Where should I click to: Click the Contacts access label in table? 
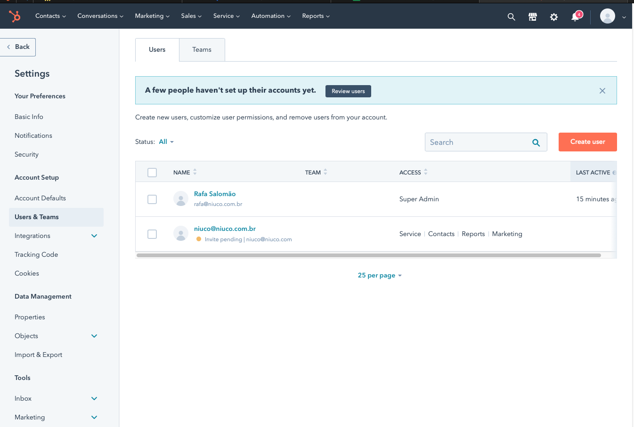point(441,234)
